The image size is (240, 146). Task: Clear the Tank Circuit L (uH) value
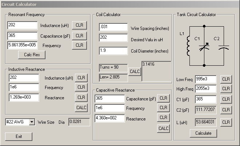(226, 122)
